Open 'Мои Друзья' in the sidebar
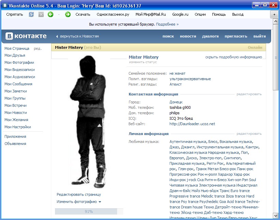Viewport: 280px width, 220px height. coord(15,55)
